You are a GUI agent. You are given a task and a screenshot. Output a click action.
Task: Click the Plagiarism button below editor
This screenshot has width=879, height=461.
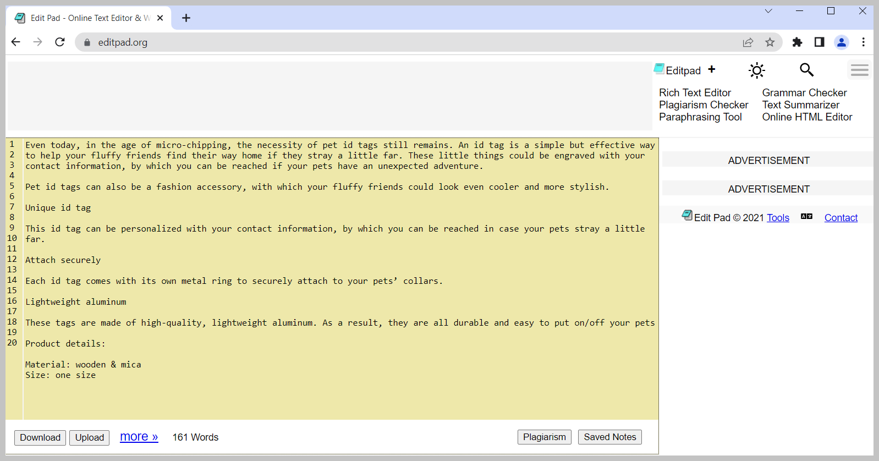tap(545, 437)
